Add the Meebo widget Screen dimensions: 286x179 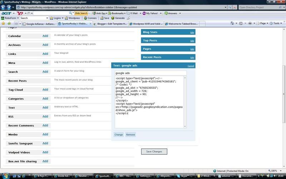click(x=45, y=134)
